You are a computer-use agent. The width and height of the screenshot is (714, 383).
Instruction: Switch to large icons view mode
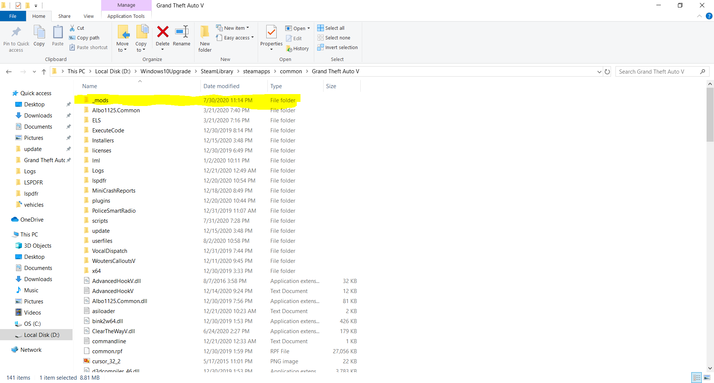[x=707, y=378]
